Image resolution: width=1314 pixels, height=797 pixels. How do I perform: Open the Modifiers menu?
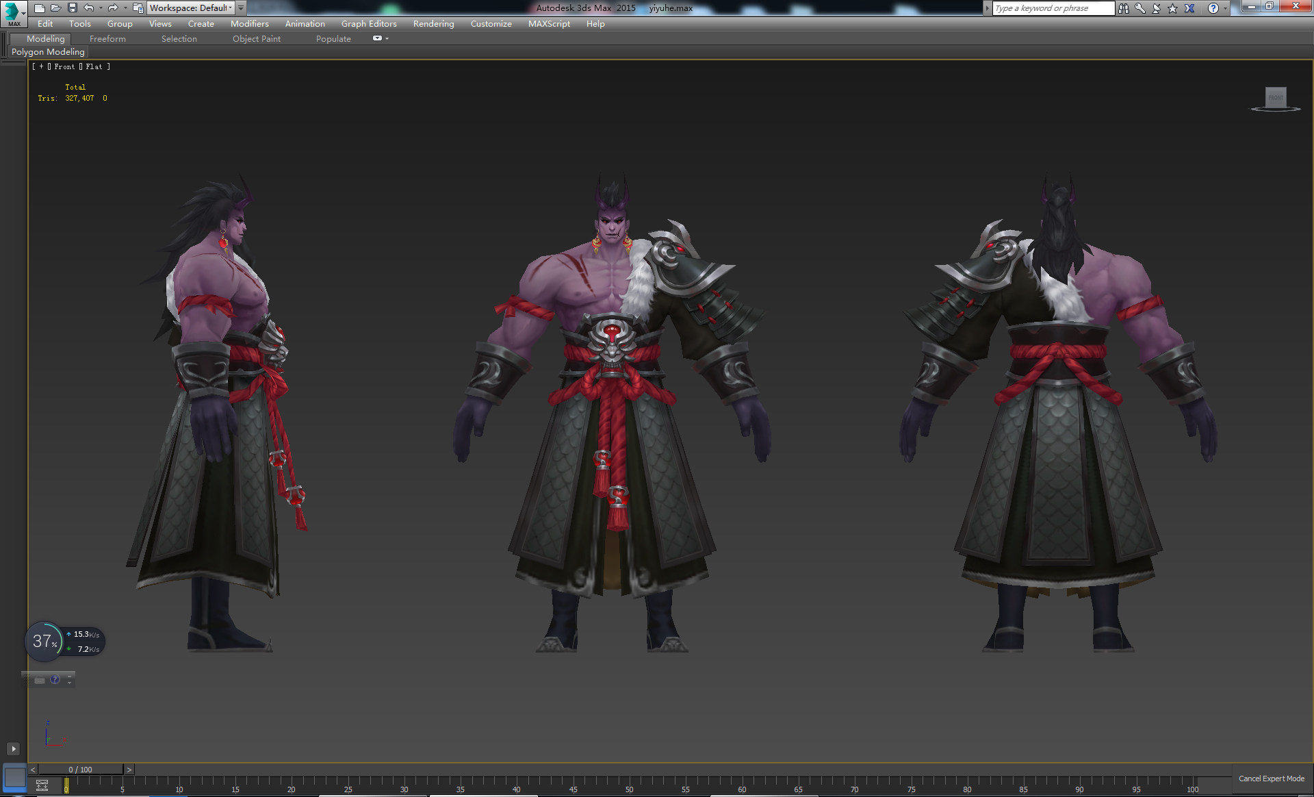coord(249,23)
